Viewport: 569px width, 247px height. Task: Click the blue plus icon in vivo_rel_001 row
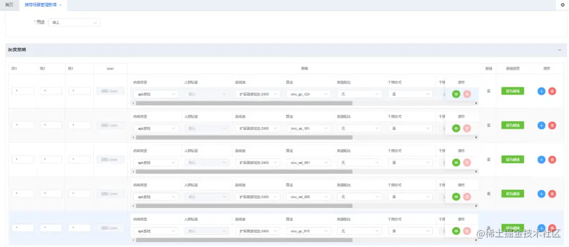(541, 159)
